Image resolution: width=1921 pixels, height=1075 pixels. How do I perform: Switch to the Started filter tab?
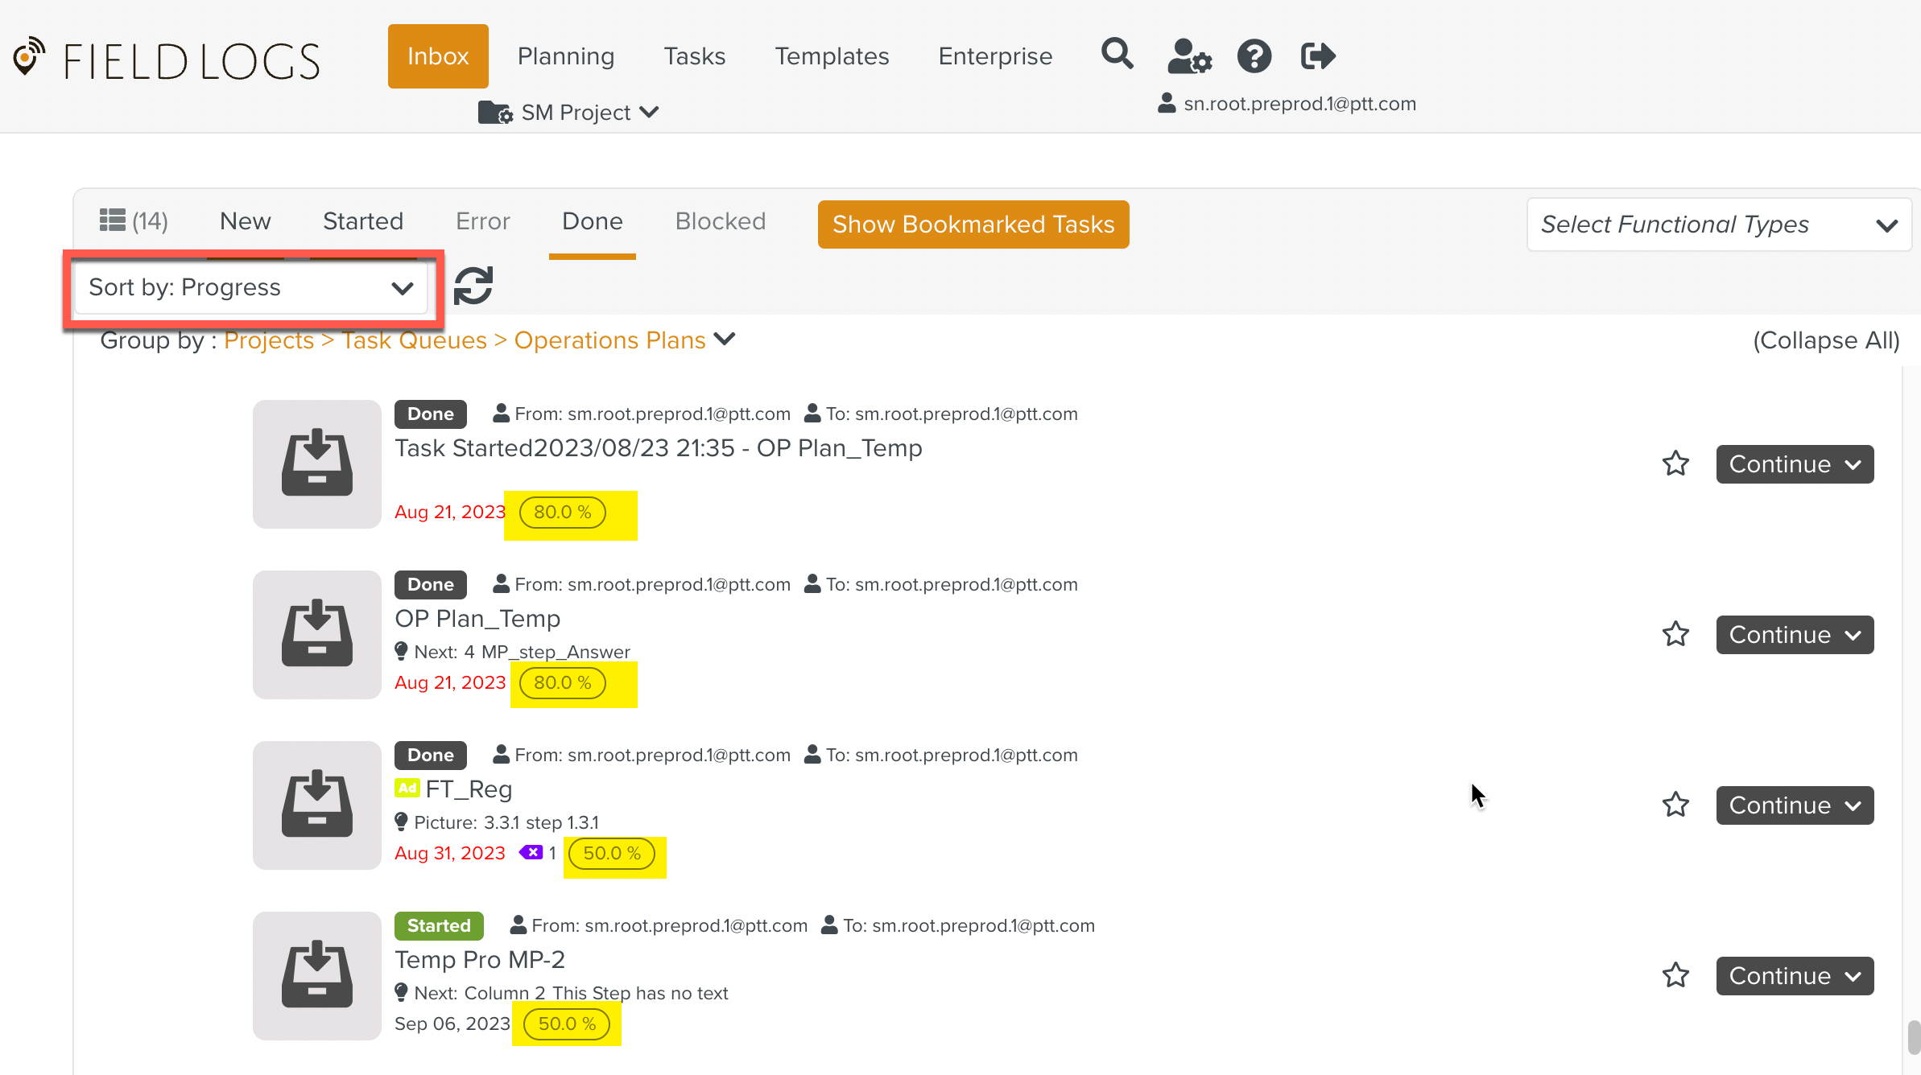click(362, 221)
